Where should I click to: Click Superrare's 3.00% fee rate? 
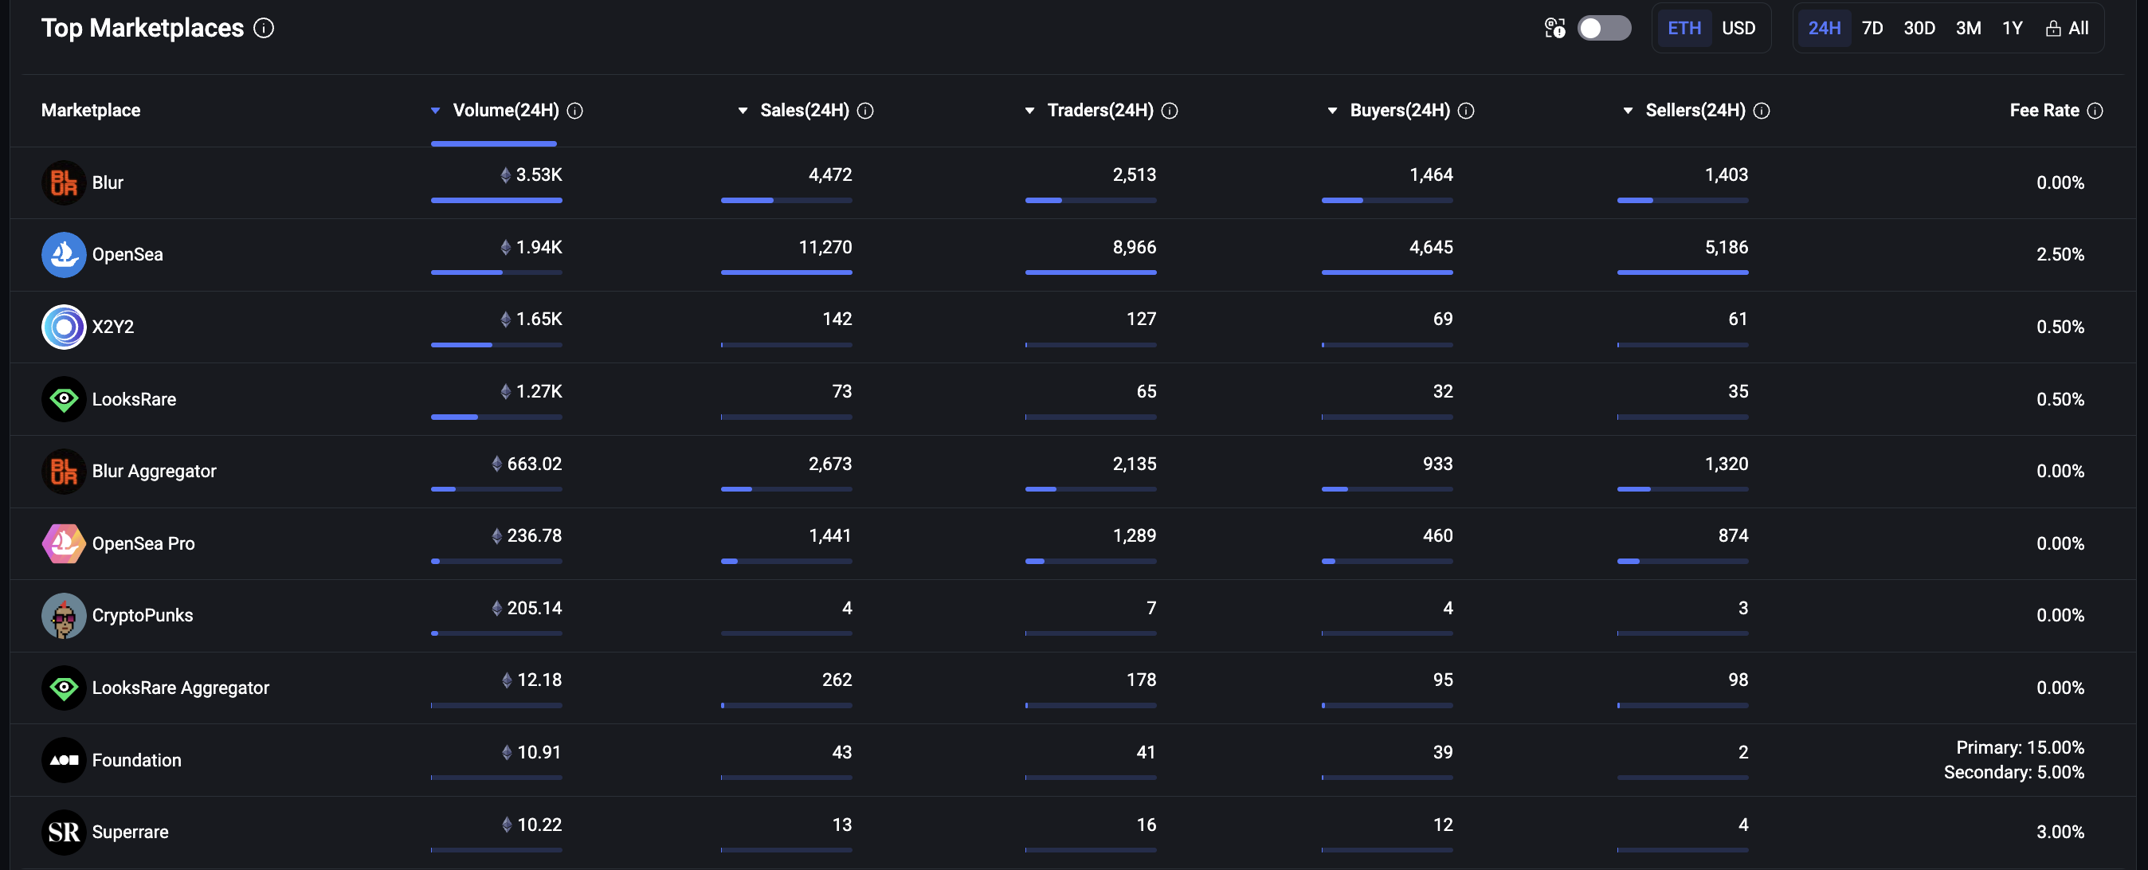pos(2060,832)
